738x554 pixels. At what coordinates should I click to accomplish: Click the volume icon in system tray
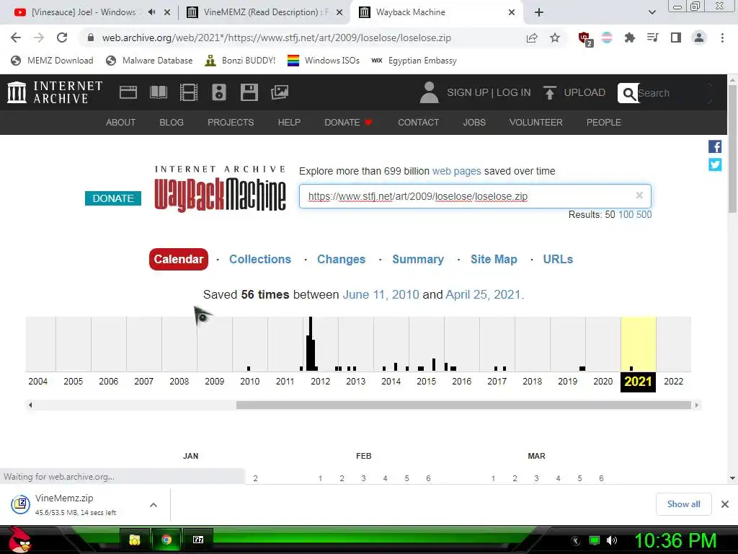612,540
